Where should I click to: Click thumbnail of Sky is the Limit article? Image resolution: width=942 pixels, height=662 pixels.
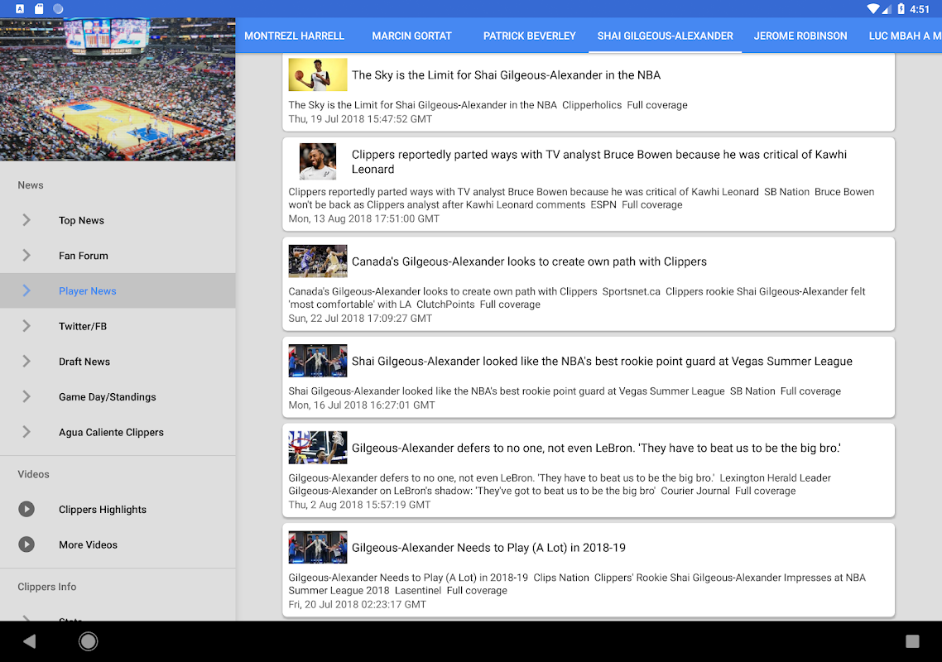(x=318, y=74)
